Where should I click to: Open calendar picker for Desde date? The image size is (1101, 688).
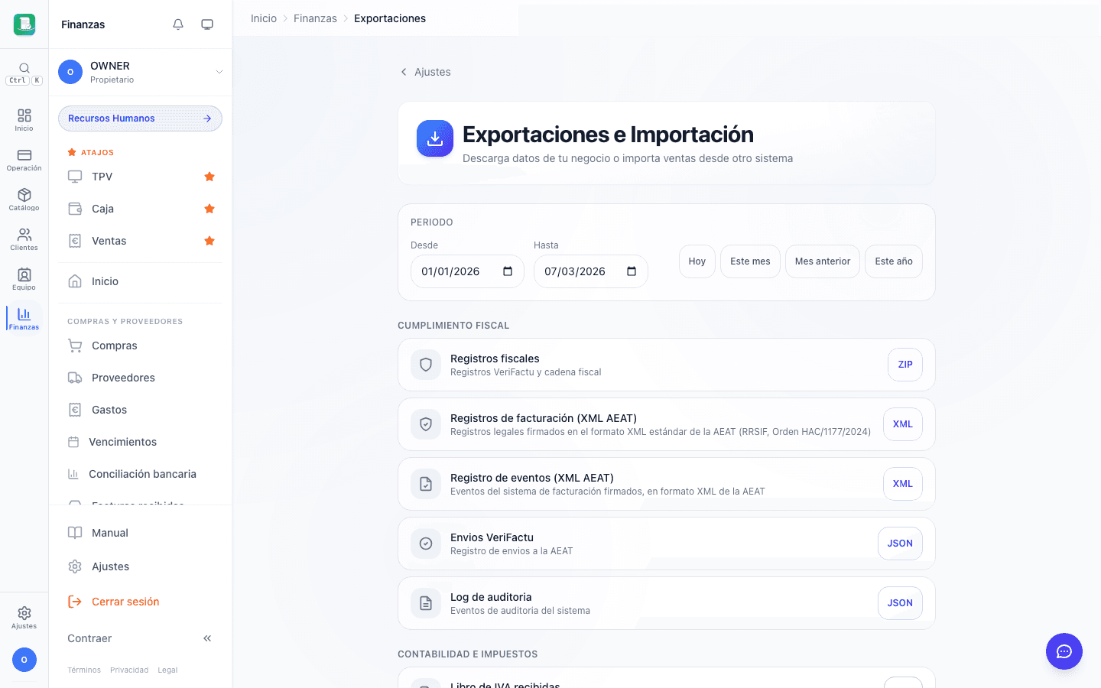coord(508,271)
